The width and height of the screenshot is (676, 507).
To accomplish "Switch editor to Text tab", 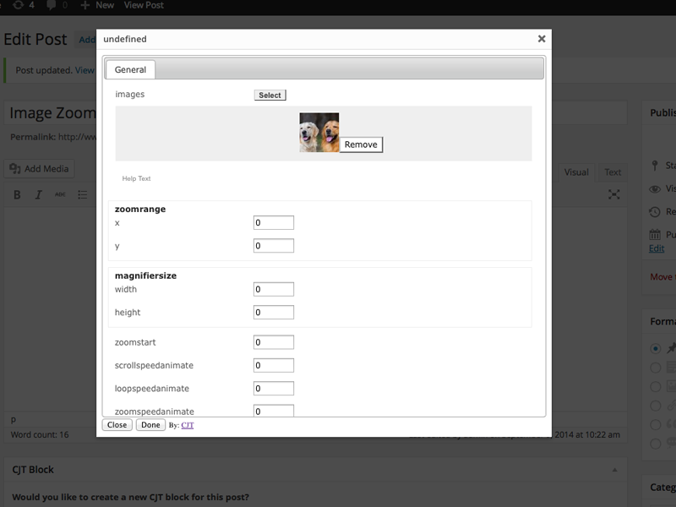I will coord(613,172).
